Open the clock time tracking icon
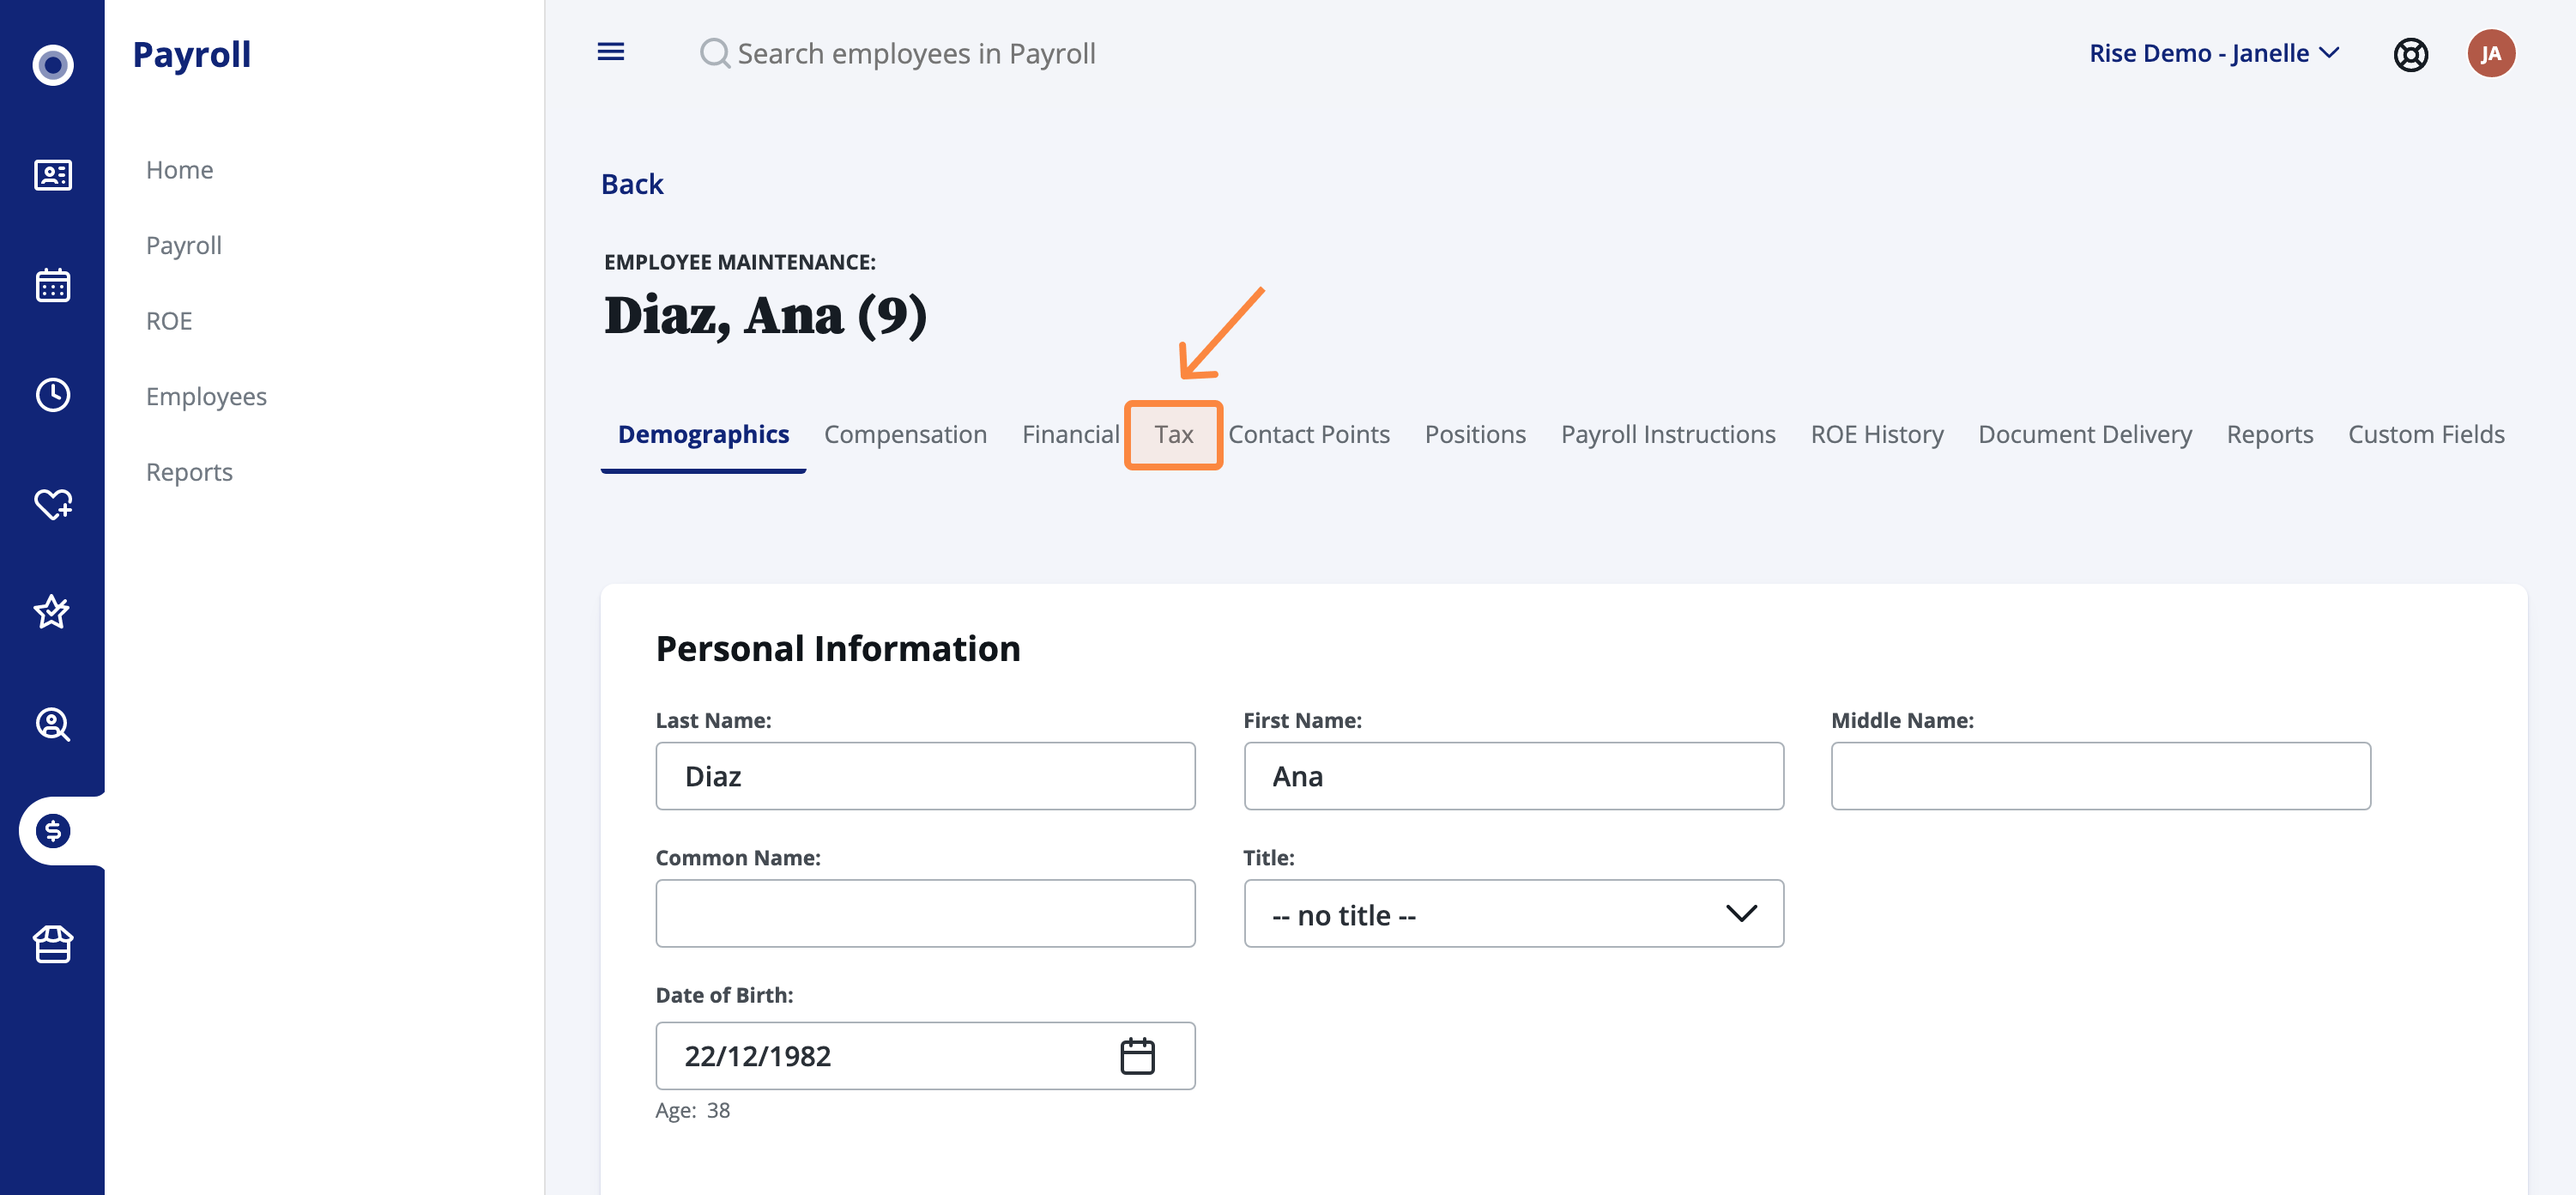This screenshot has width=2576, height=1195. (52, 394)
